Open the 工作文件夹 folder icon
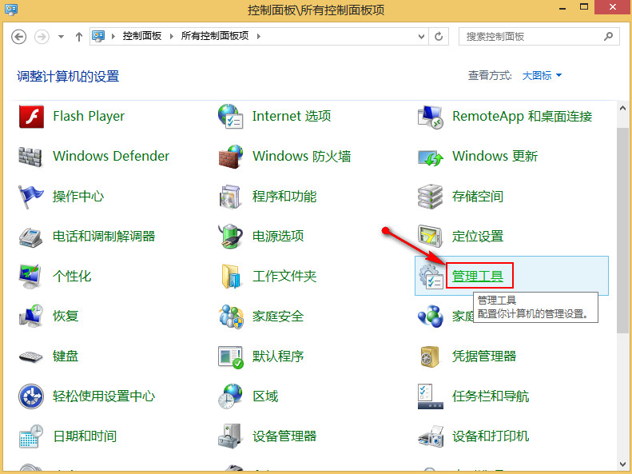632x474 pixels. pos(232,277)
